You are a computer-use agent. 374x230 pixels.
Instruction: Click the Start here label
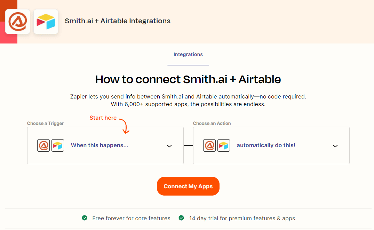point(103,118)
